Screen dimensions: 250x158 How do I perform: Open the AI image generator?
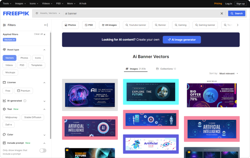(182, 40)
